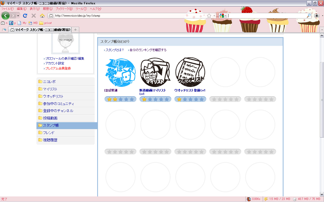Click the tab groups icon left of the tab

(x=4, y=30)
